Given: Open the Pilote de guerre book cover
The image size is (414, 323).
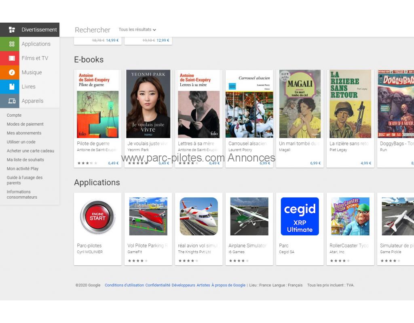Looking at the screenshot, I should coord(97,104).
